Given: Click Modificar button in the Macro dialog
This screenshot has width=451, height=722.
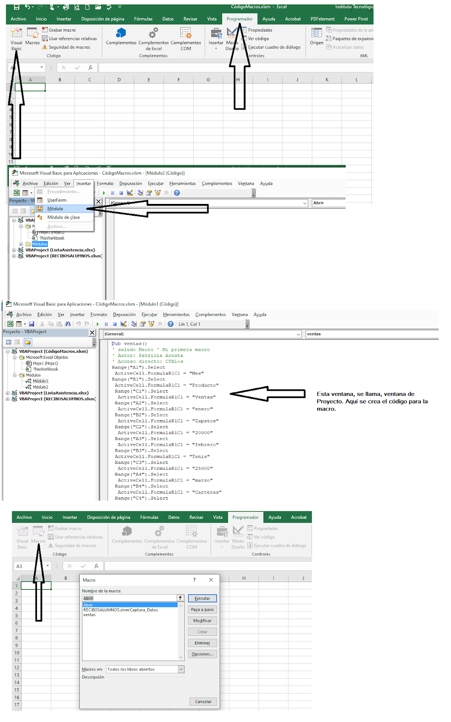Looking at the screenshot, I should point(202,621).
